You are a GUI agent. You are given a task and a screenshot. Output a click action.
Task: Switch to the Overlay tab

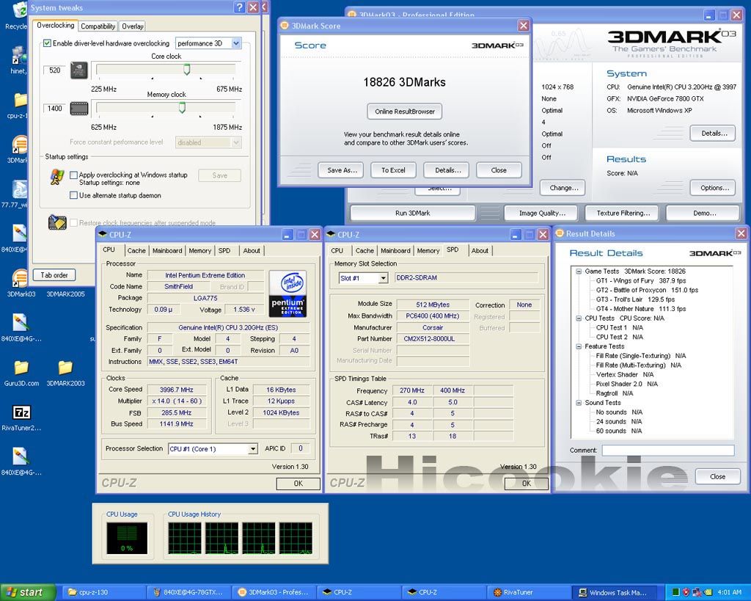[x=132, y=26]
